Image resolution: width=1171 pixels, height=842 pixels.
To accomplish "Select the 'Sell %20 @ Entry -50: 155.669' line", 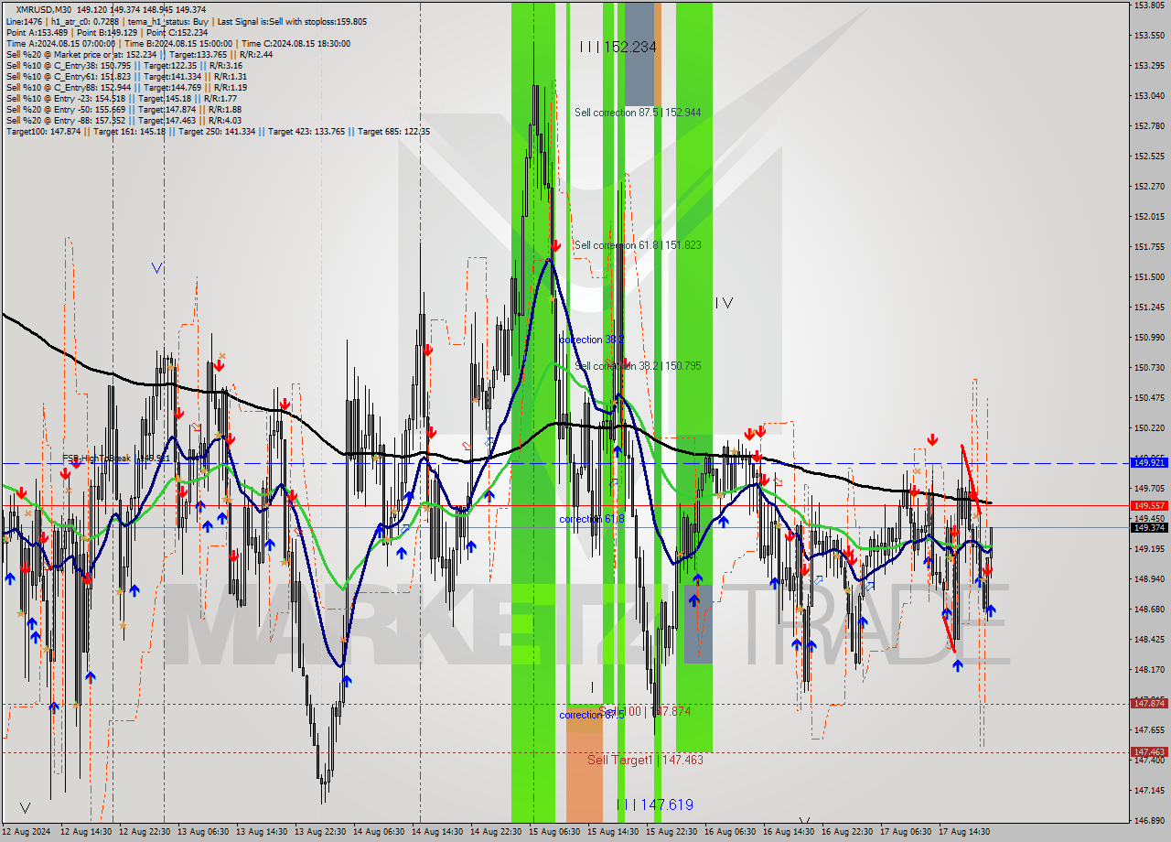I will 124,109.
